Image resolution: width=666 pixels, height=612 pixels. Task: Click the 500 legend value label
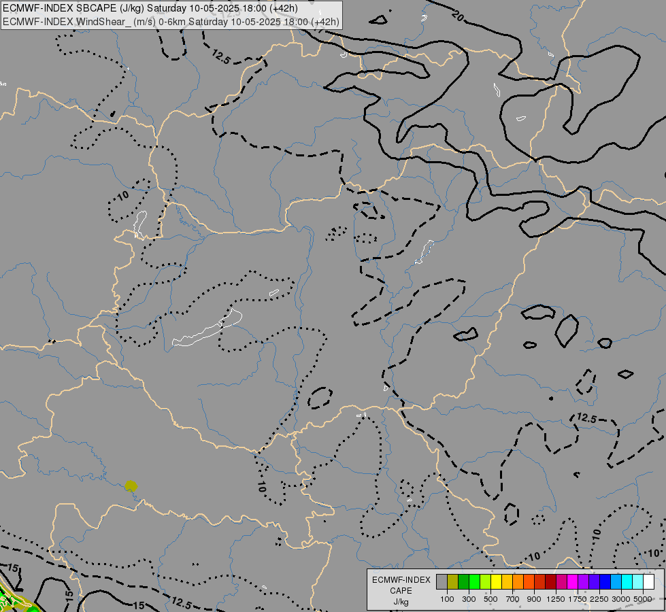(490, 599)
